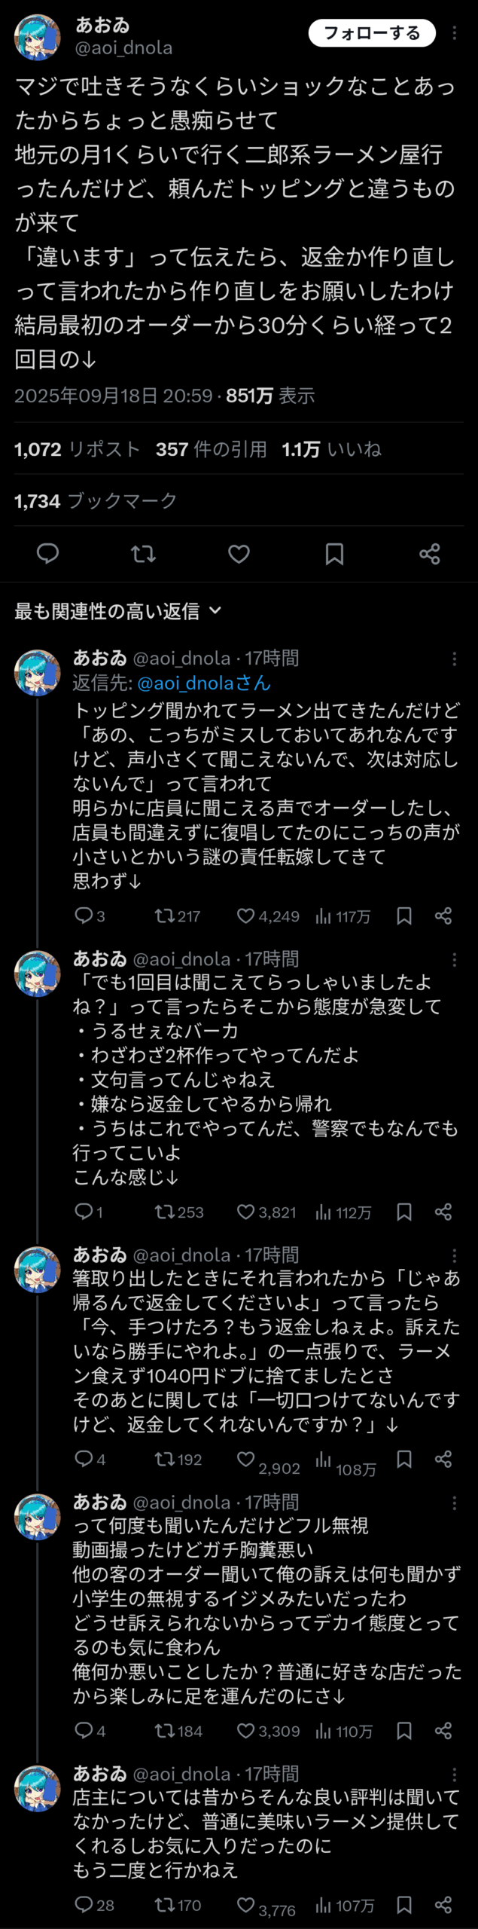Bookmark the main post
The height and width of the screenshot is (1929, 478).
click(334, 554)
